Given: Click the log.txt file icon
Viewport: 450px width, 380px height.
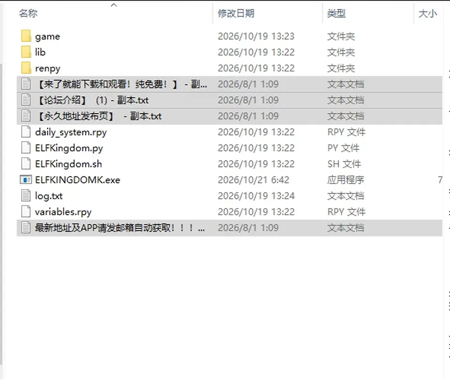Looking at the screenshot, I should coord(26,196).
